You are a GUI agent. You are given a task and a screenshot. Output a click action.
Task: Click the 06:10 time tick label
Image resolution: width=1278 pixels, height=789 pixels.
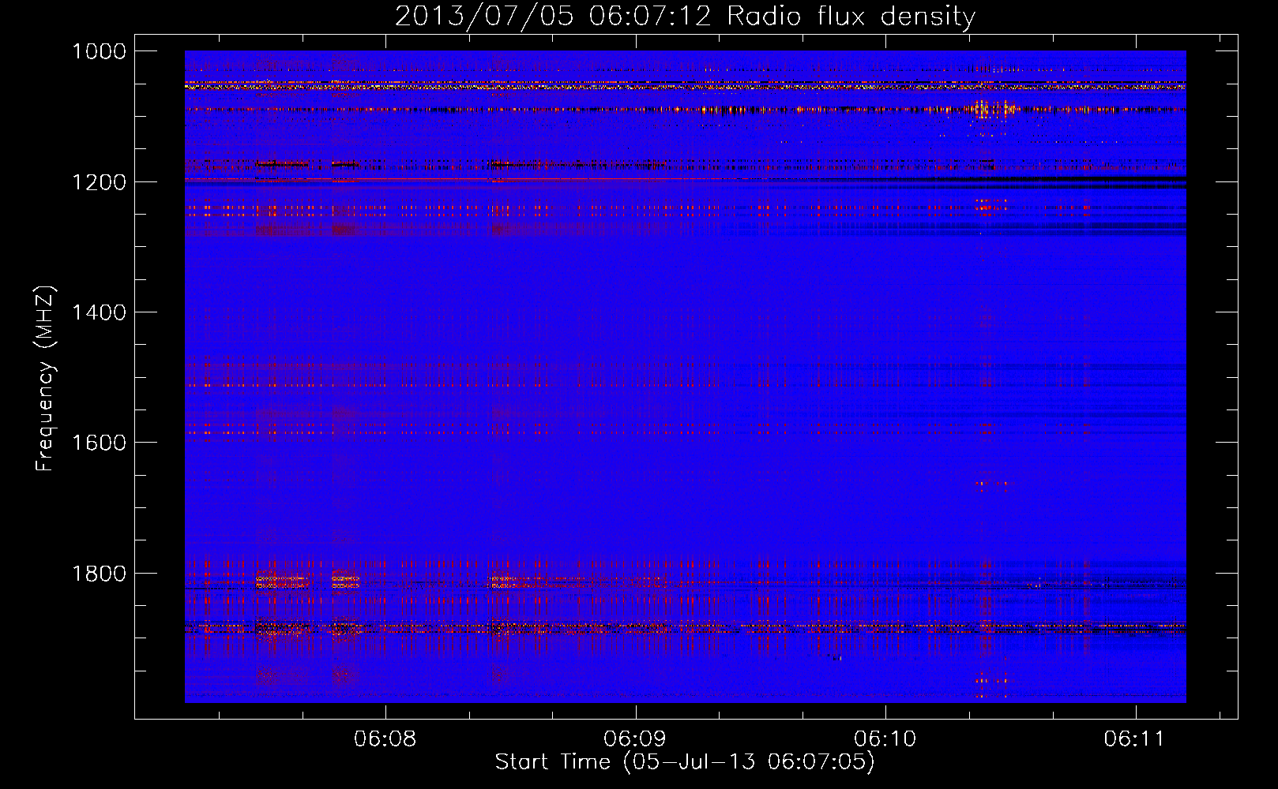tap(885, 739)
